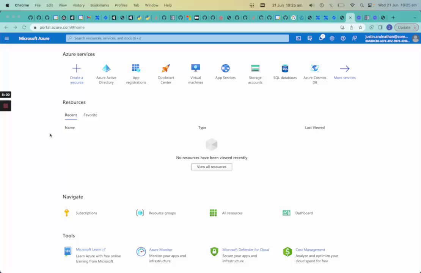The image size is (421, 273).
Task: Open Microsoft Defender for Cloud link
Action: coord(246,249)
